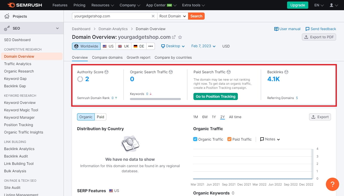Select the 1Y time range
This screenshot has width=344, height=196.
[214, 117]
